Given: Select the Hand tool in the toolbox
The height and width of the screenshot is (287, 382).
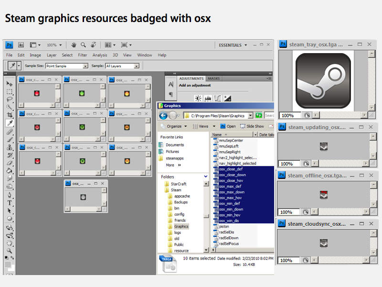Looking at the screenshot, I should click(9, 243).
